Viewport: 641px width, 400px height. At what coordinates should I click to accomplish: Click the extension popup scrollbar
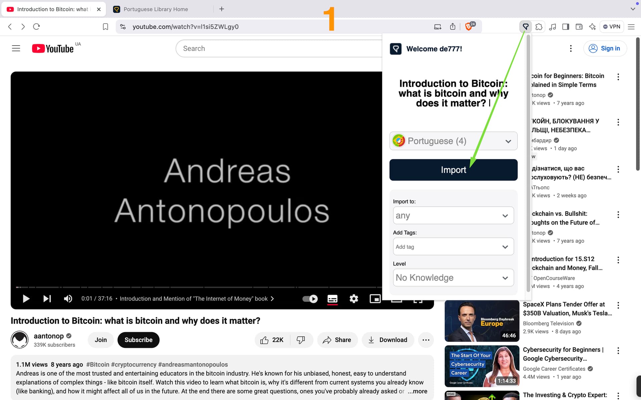point(528,163)
